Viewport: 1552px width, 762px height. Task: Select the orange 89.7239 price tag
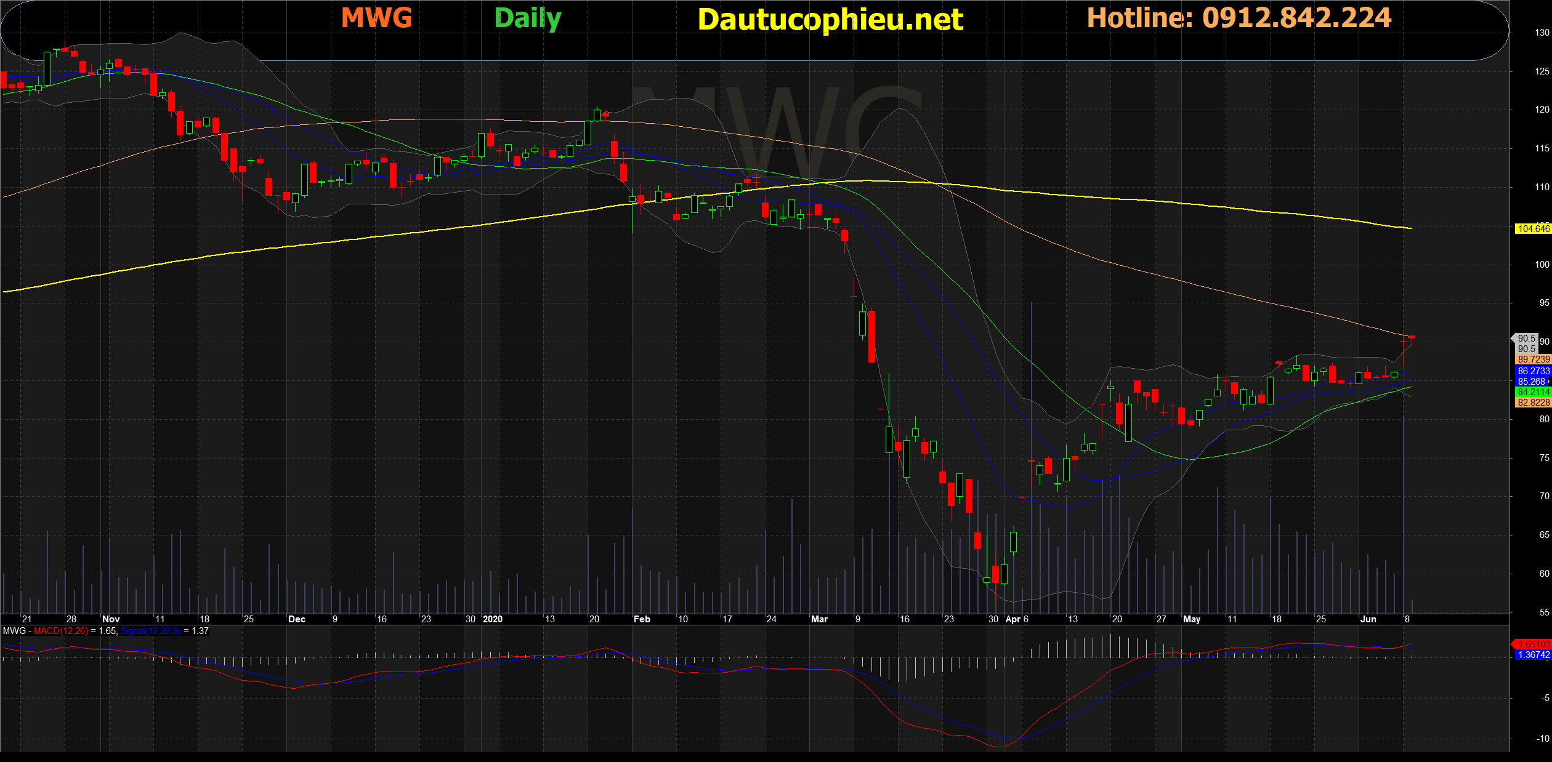[1532, 359]
